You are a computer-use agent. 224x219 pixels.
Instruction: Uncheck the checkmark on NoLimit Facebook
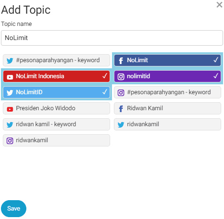click(216, 60)
